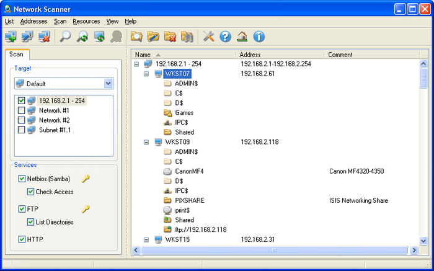Collapse the WKST15 tree node
434x271 pixels.
[146, 240]
